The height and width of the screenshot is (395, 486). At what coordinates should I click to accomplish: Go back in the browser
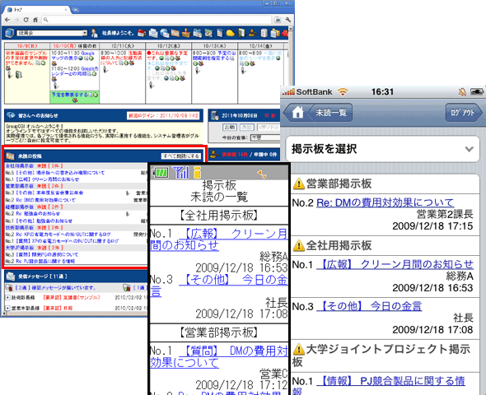(x=7, y=20)
